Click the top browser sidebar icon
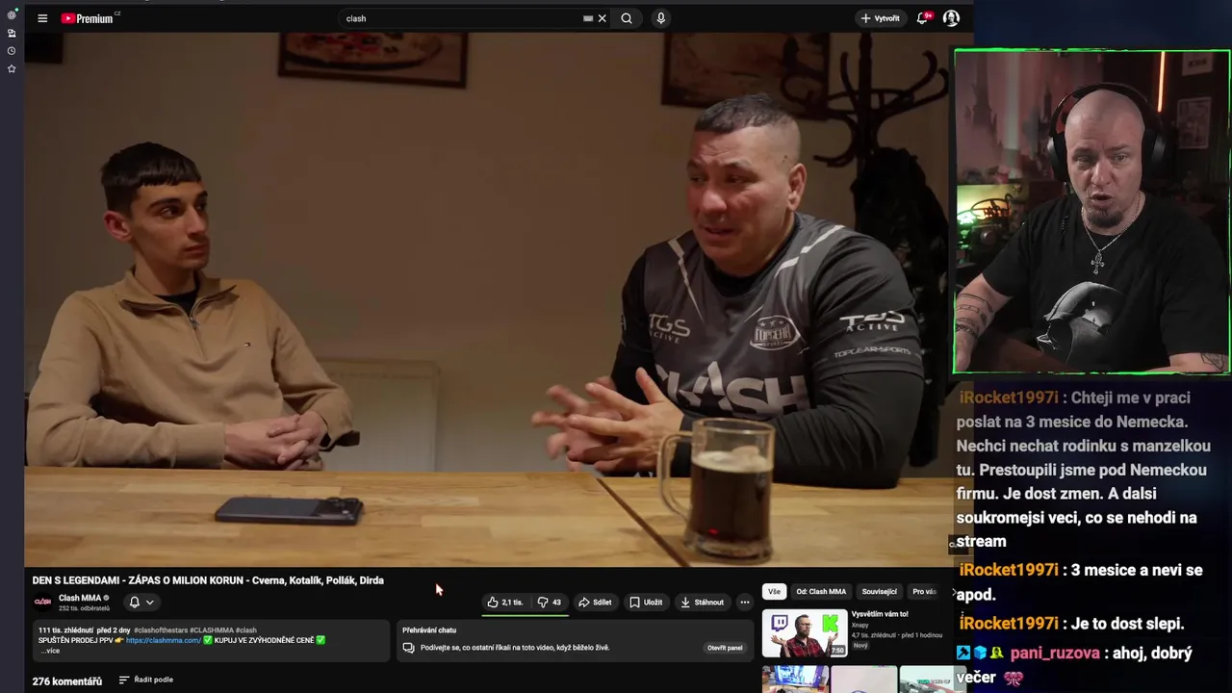Image resolution: width=1232 pixels, height=693 pixels. [x=12, y=14]
